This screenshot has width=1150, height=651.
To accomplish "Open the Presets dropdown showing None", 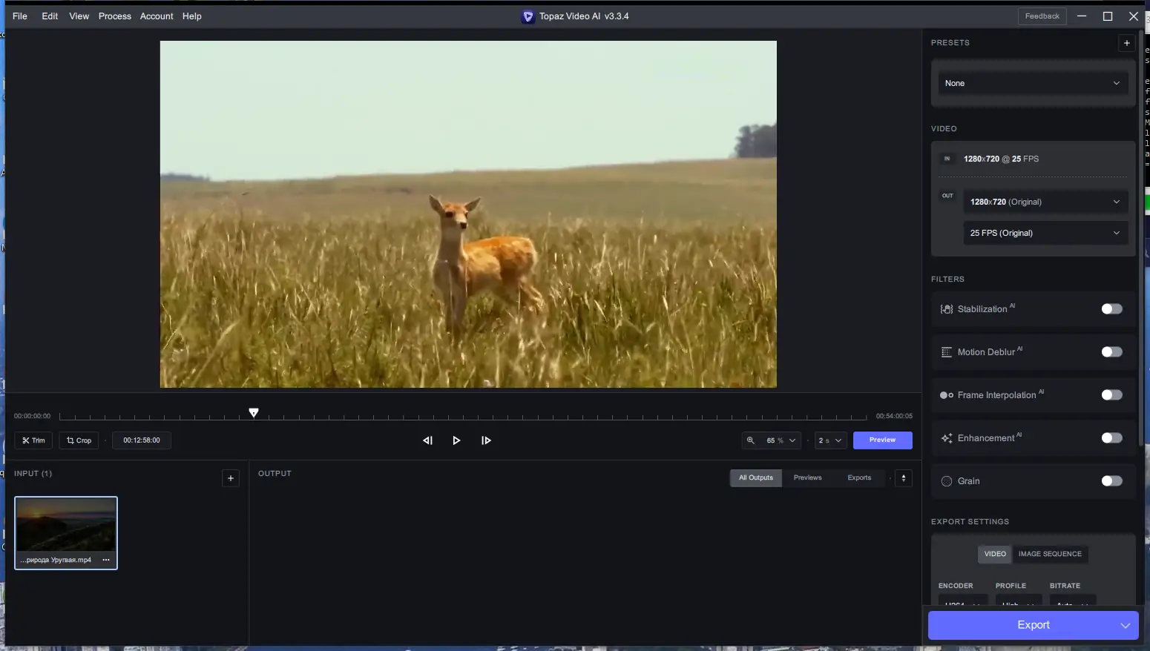I will pyautogui.click(x=1032, y=83).
